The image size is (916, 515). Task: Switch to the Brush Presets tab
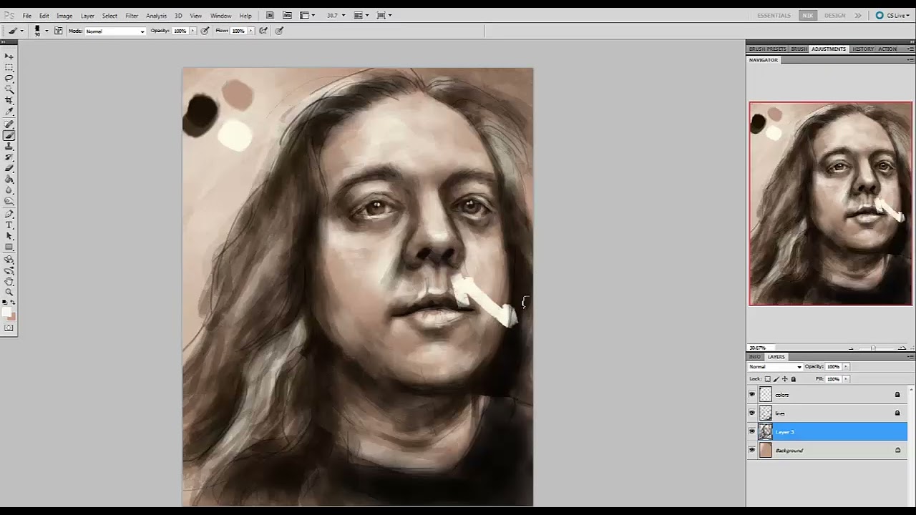(767, 49)
